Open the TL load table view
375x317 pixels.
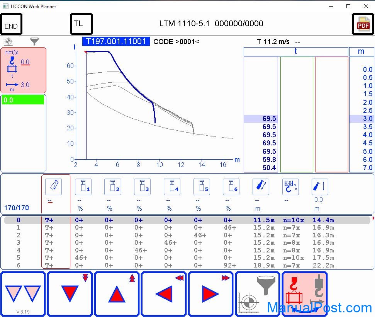tap(81, 24)
